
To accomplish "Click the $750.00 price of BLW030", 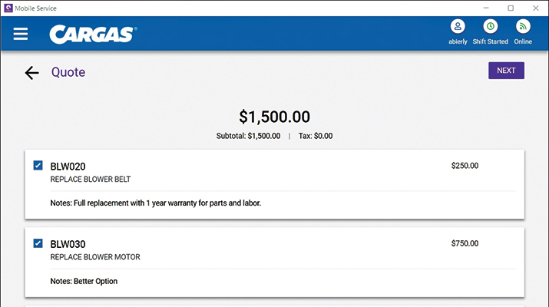I will pos(465,243).
